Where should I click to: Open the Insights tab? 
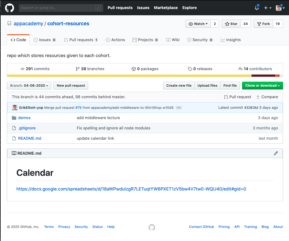231,40
